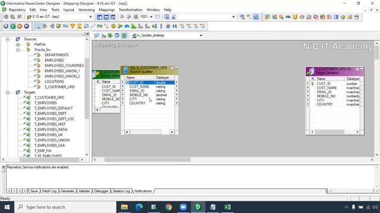380x213 pixels.
Task: Click the CUST_ID output port arrow in Source Qualifier
Action: click(176, 83)
